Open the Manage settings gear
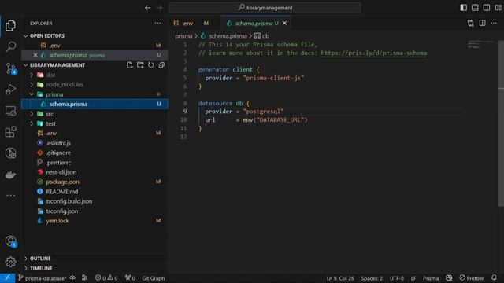The image size is (504, 283). click(10, 262)
